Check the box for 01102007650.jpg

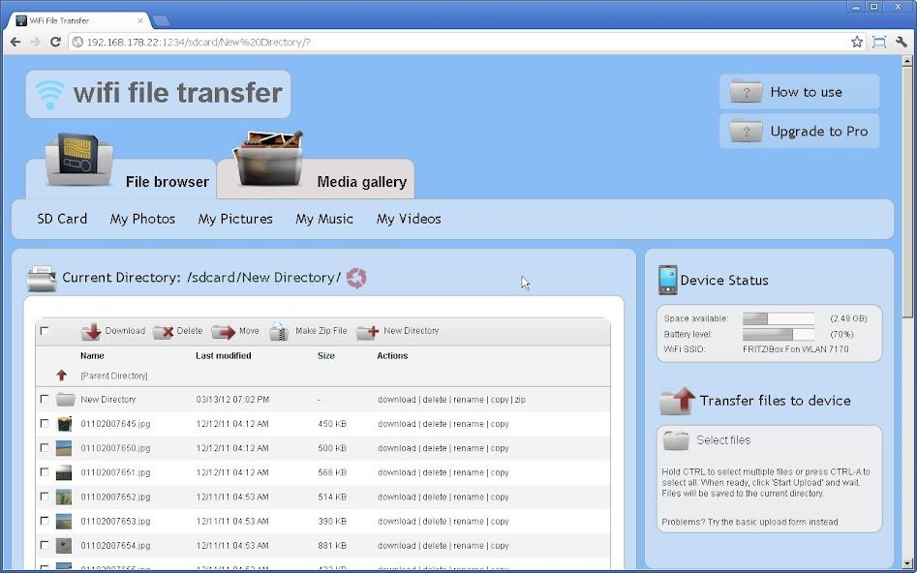[45, 448]
